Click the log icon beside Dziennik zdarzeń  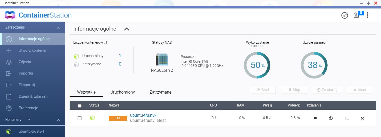click(x=9, y=97)
